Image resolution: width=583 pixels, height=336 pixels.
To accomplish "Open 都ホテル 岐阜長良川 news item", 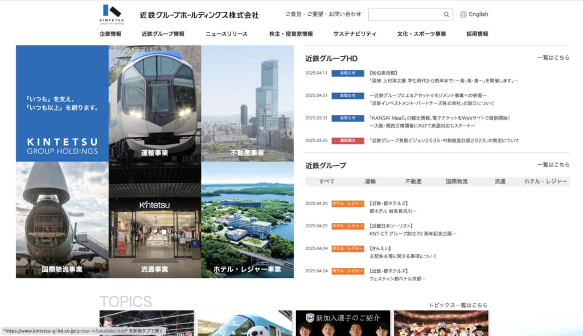I will tap(393, 207).
